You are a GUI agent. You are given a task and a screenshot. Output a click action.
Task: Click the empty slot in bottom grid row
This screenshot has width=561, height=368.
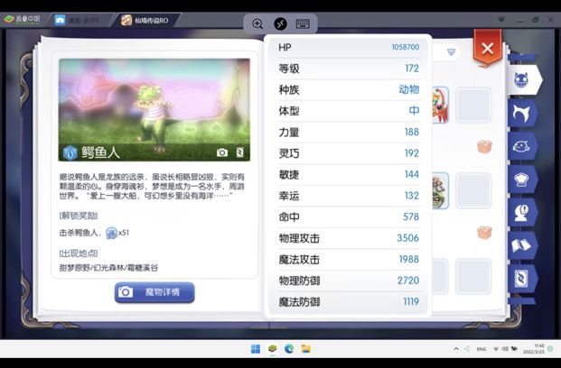473,277
